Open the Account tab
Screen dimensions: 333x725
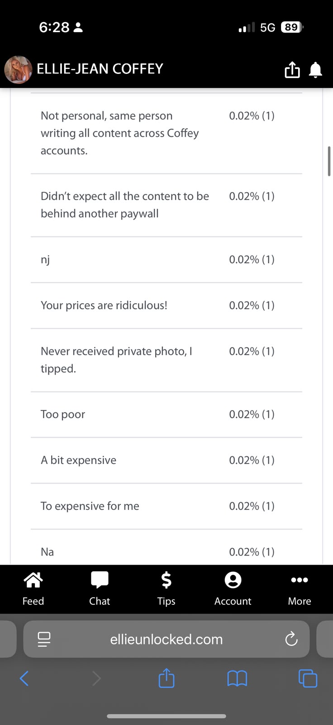tap(233, 589)
